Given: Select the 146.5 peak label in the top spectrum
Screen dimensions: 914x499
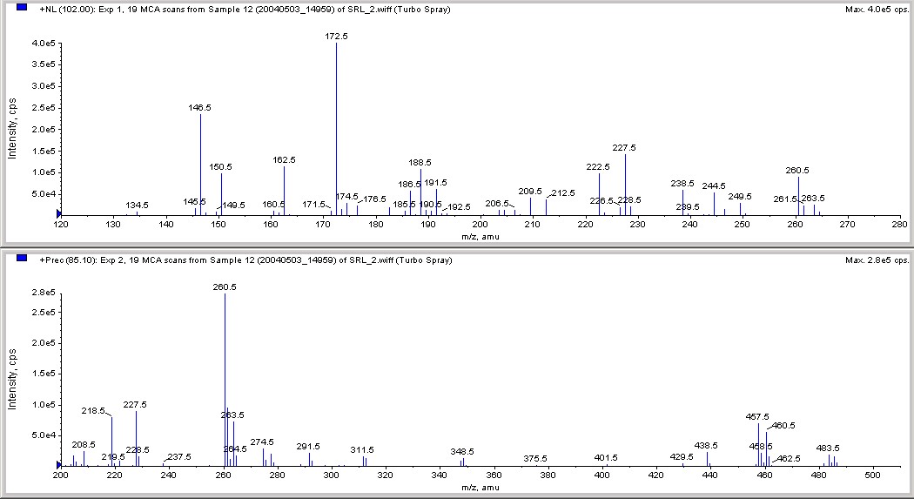Looking at the screenshot, I should pyautogui.click(x=200, y=108).
